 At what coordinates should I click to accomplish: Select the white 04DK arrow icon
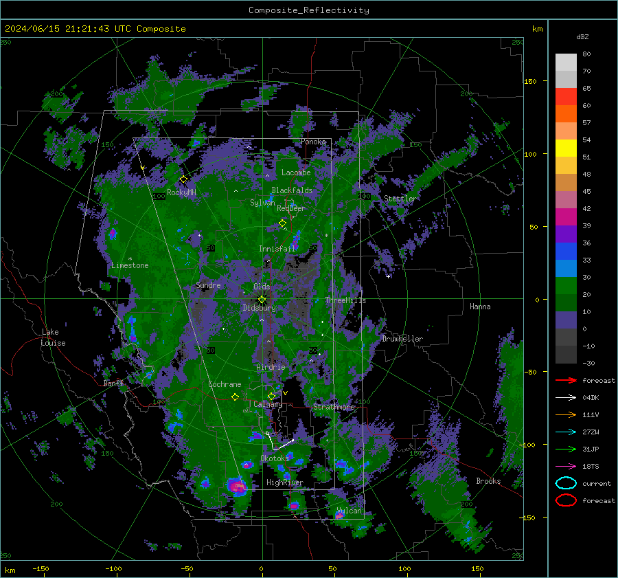click(566, 398)
